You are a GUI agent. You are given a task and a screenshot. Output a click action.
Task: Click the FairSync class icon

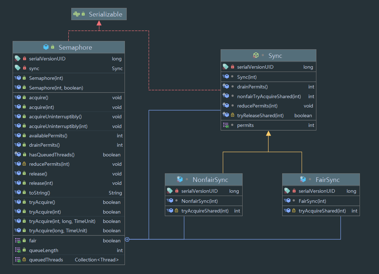[303, 179]
